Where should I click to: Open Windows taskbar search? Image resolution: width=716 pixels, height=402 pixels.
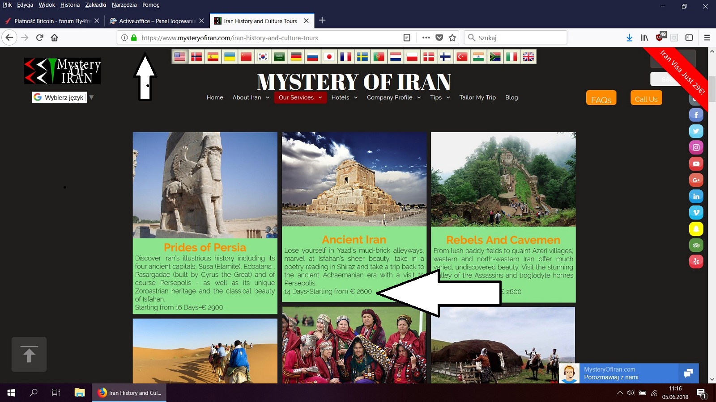point(34,393)
